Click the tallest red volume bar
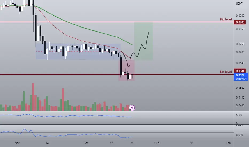The height and width of the screenshot is (147, 249). tap(33, 97)
